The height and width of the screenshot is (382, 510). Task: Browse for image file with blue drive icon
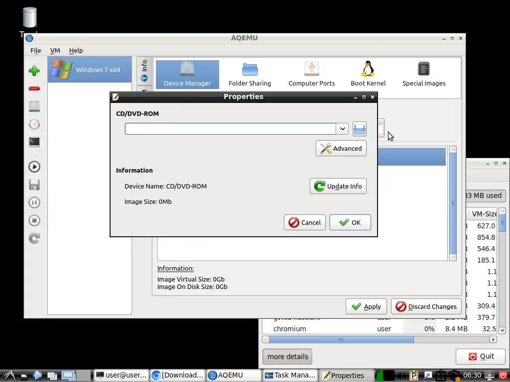(360, 129)
